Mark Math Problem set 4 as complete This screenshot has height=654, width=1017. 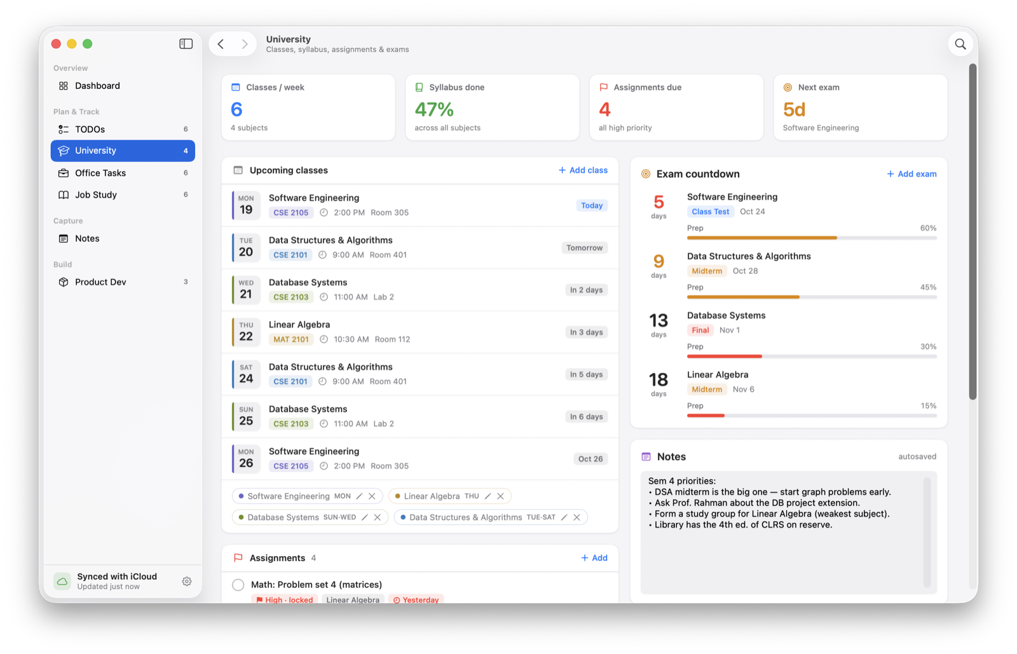(x=238, y=585)
